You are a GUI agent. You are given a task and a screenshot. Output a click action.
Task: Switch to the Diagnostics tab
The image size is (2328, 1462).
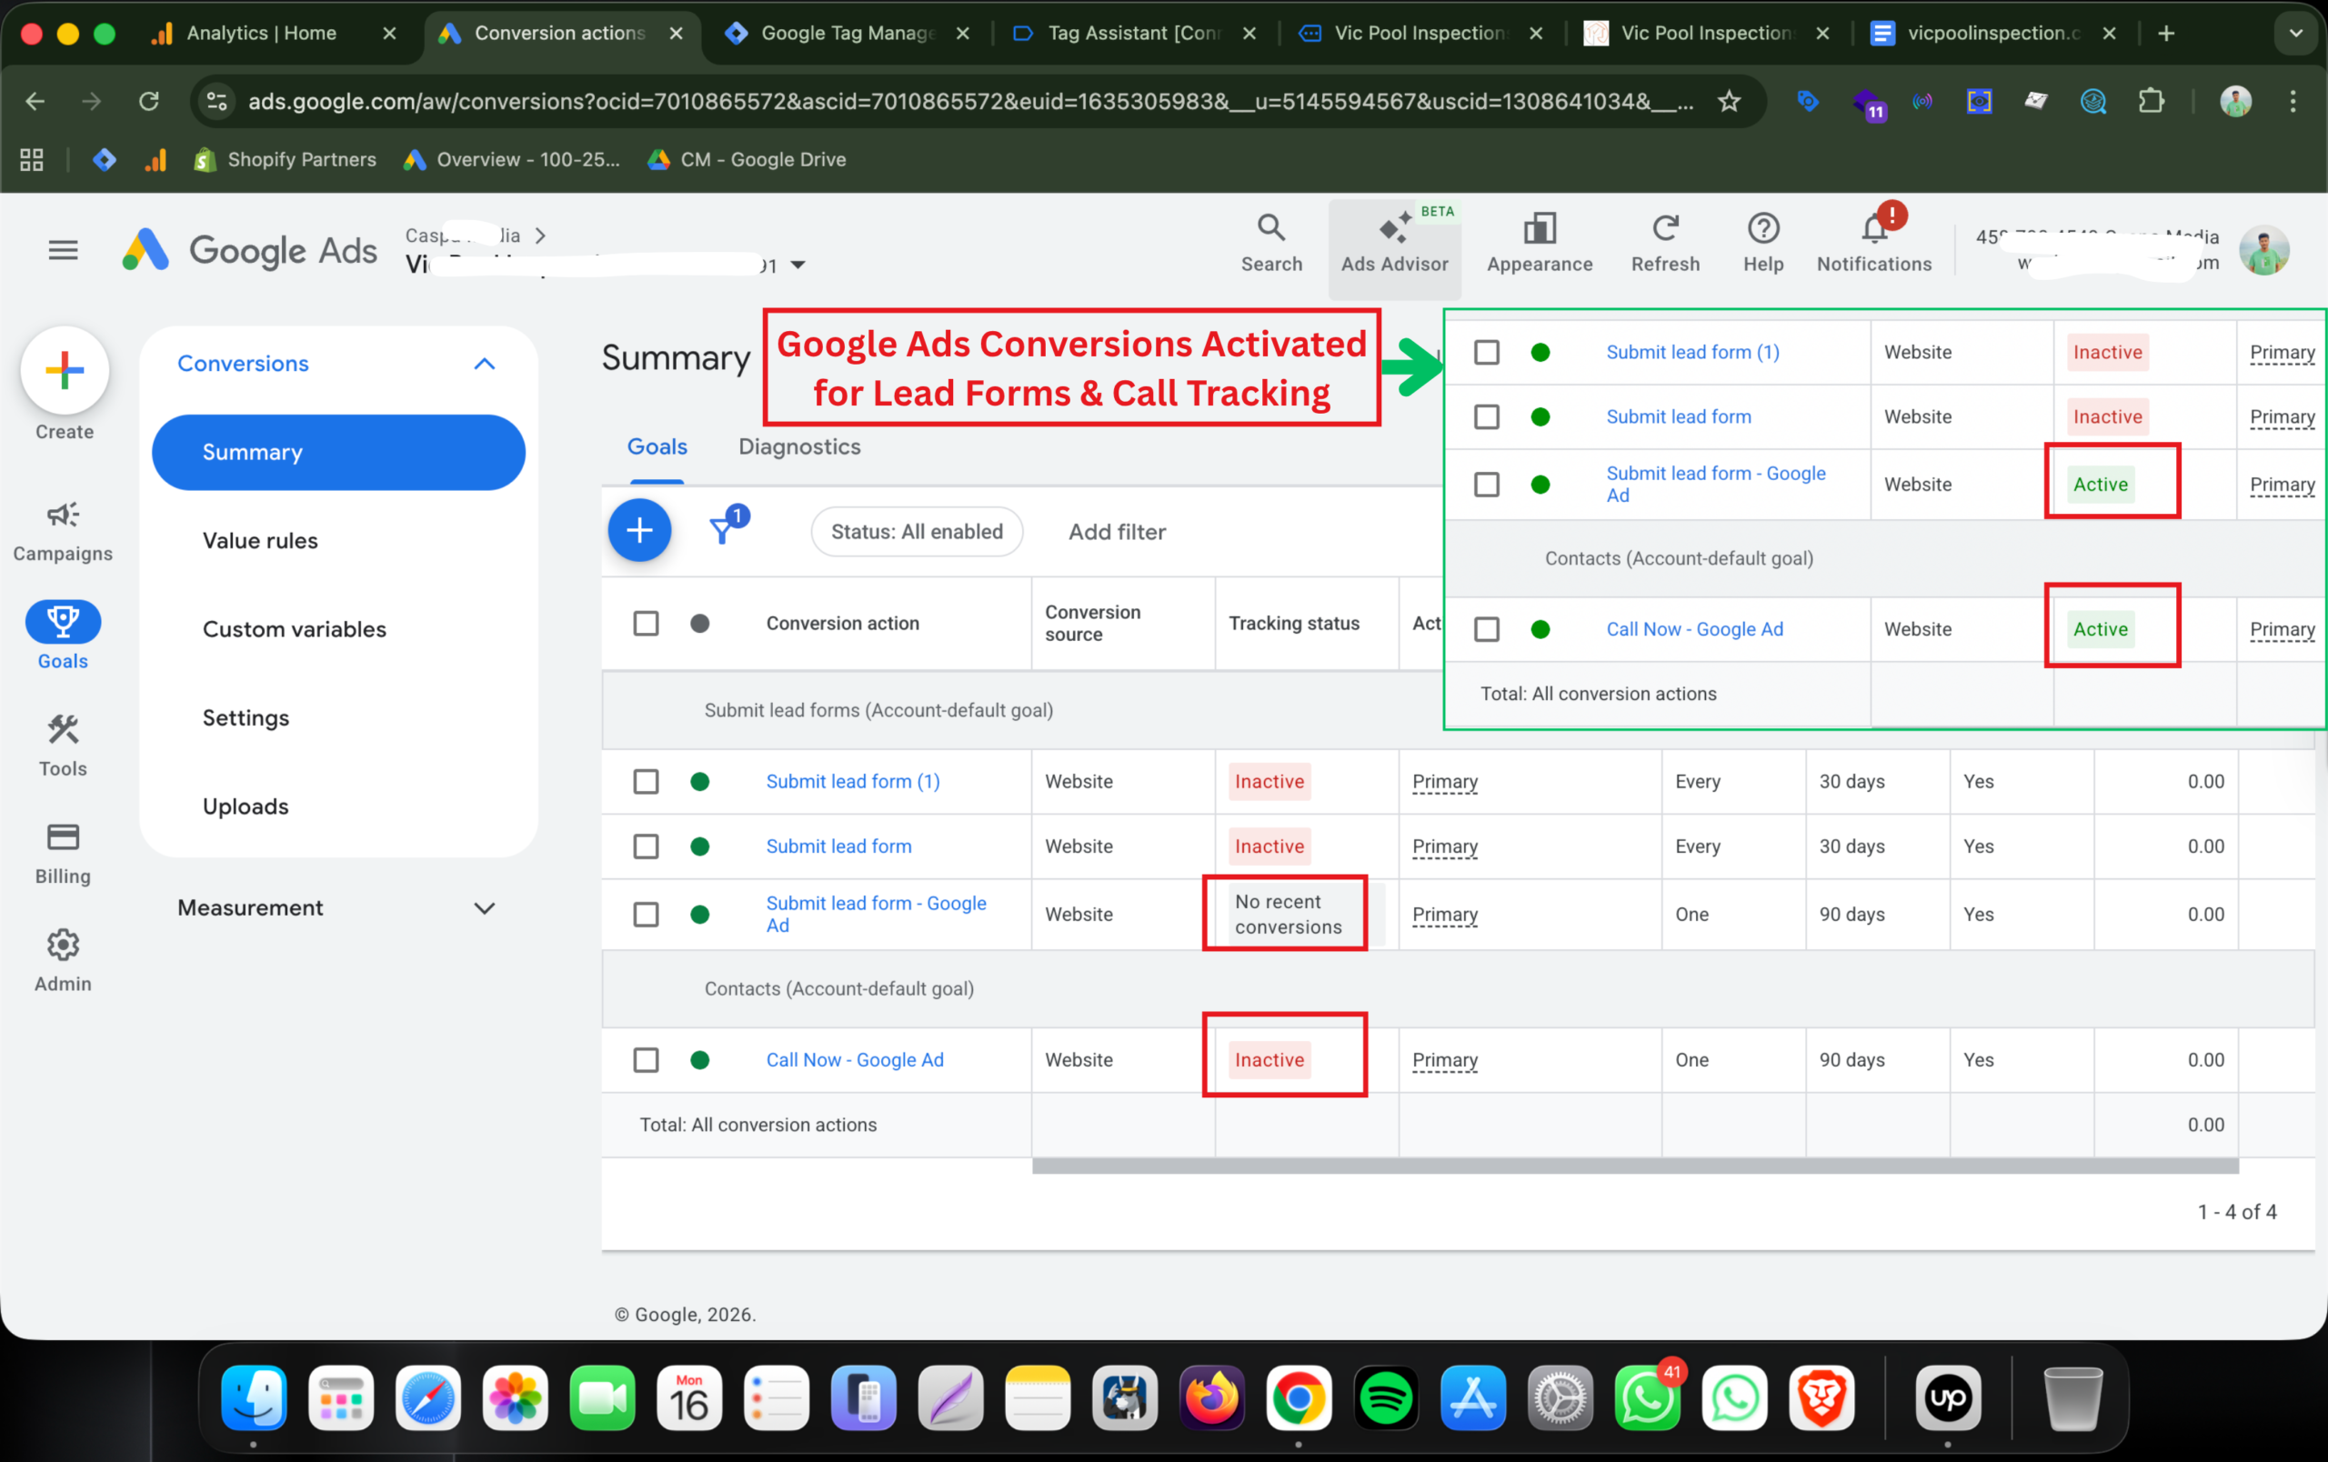point(798,446)
